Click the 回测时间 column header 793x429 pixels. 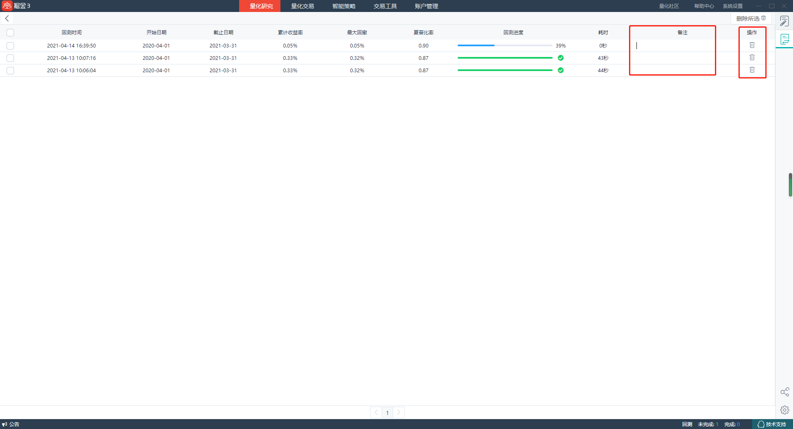click(71, 33)
